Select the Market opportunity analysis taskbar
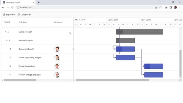The height and width of the screenshot is (103, 183). pyautogui.click(x=125, y=58)
